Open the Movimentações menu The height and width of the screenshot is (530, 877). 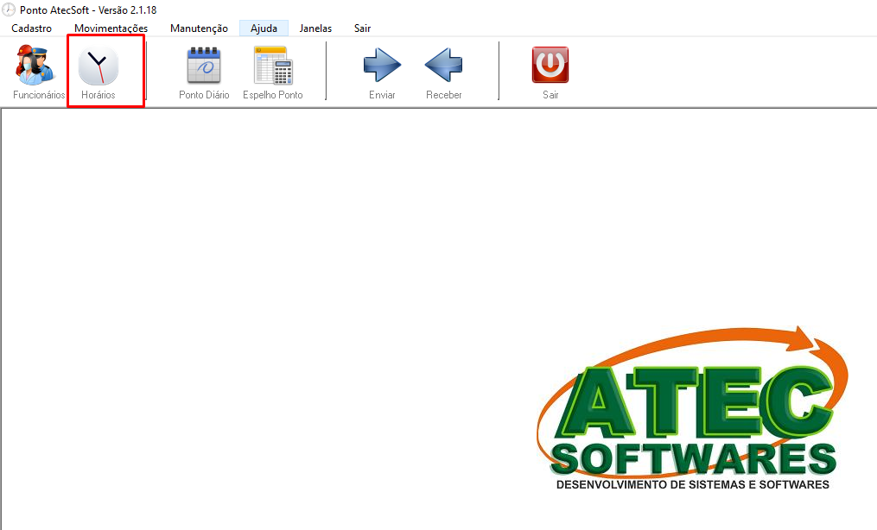coord(111,28)
